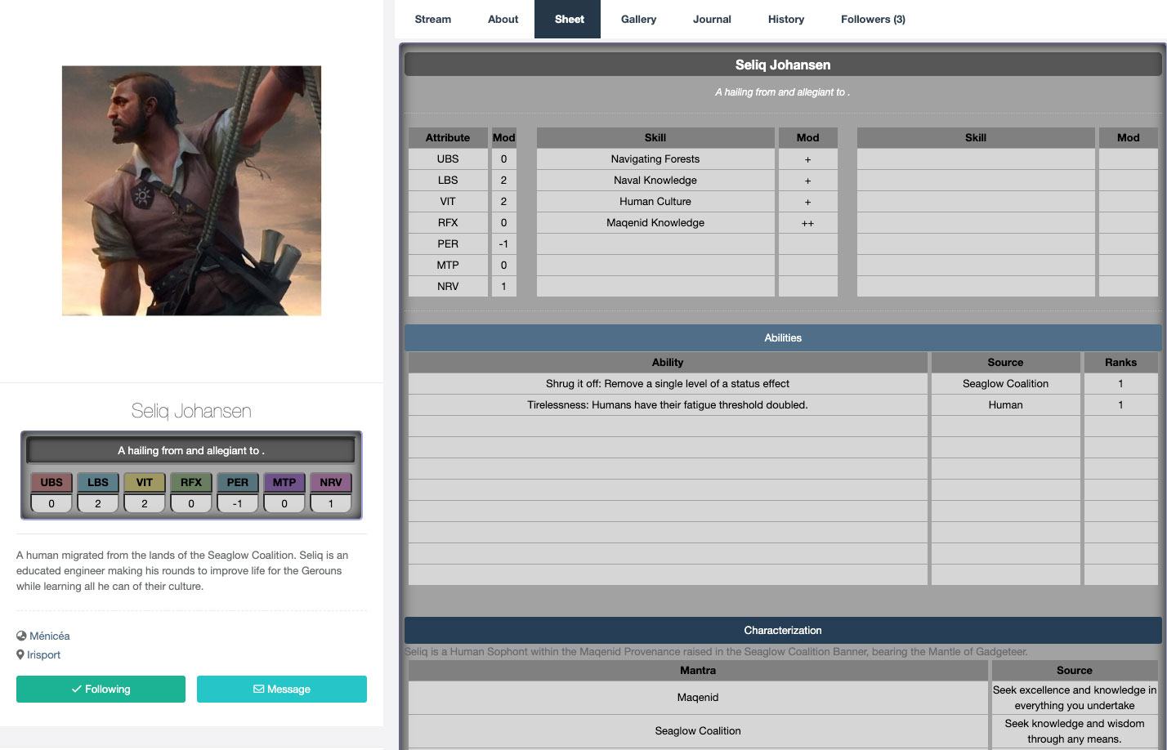The height and width of the screenshot is (750, 1167).
Task: Collapse the Characterization section header
Action: coord(782,630)
